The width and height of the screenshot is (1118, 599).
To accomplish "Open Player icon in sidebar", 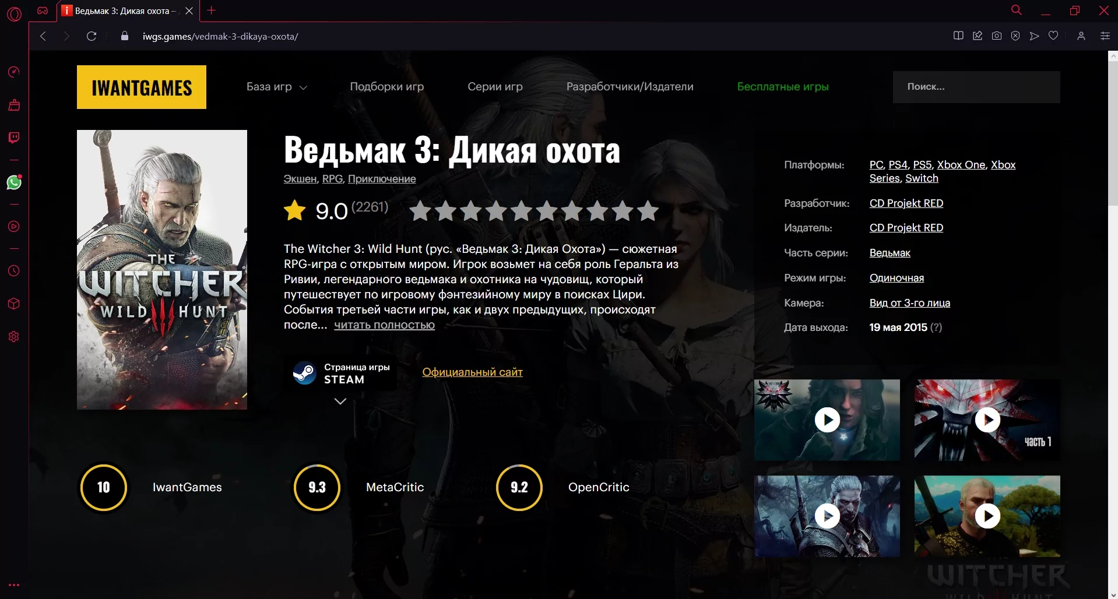I will click(x=14, y=227).
